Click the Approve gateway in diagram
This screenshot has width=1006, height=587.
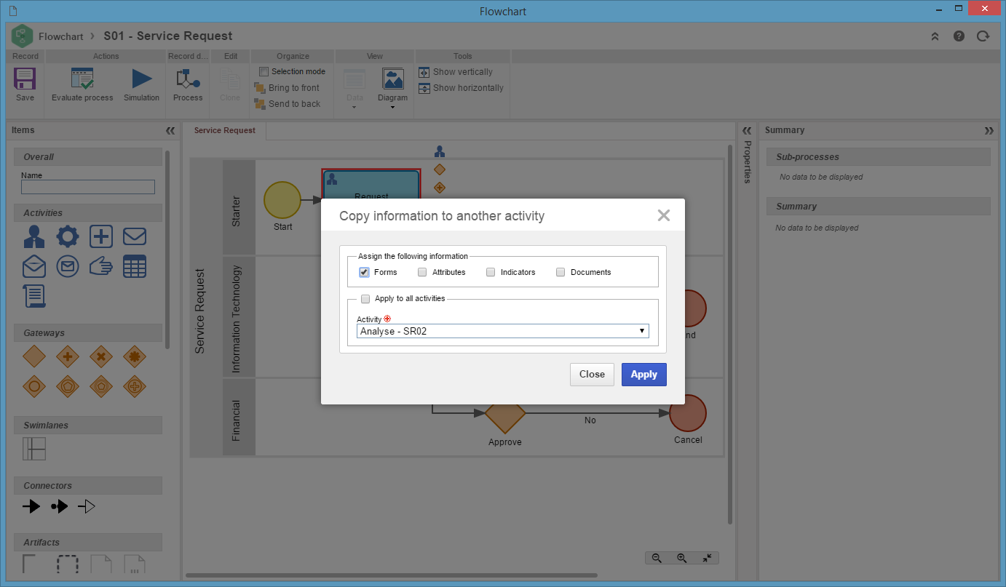pyautogui.click(x=504, y=413)
